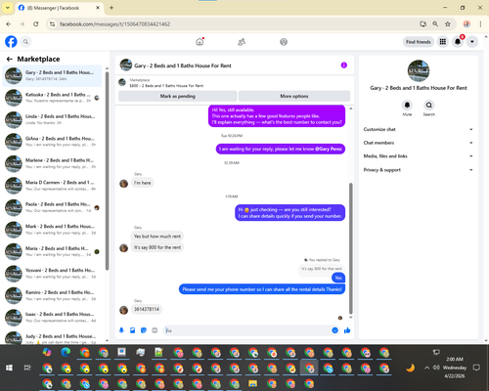Image resolution: width=489 pixels, height=391 pixels.
Task: Click Gary's phone number message 3614378114
Action: [x=147, y=309]
